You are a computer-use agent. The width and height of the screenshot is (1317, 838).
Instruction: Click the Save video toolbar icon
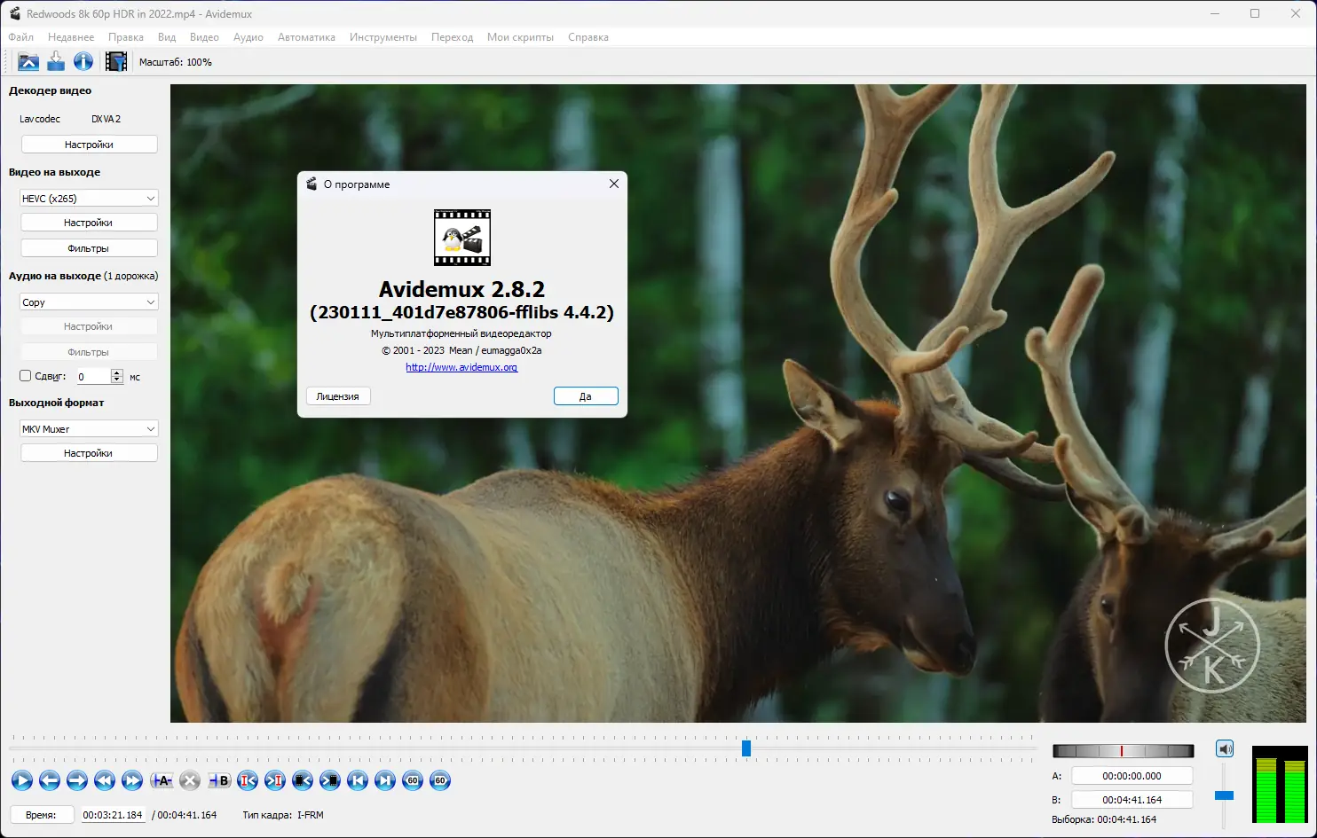click(56, 61)
